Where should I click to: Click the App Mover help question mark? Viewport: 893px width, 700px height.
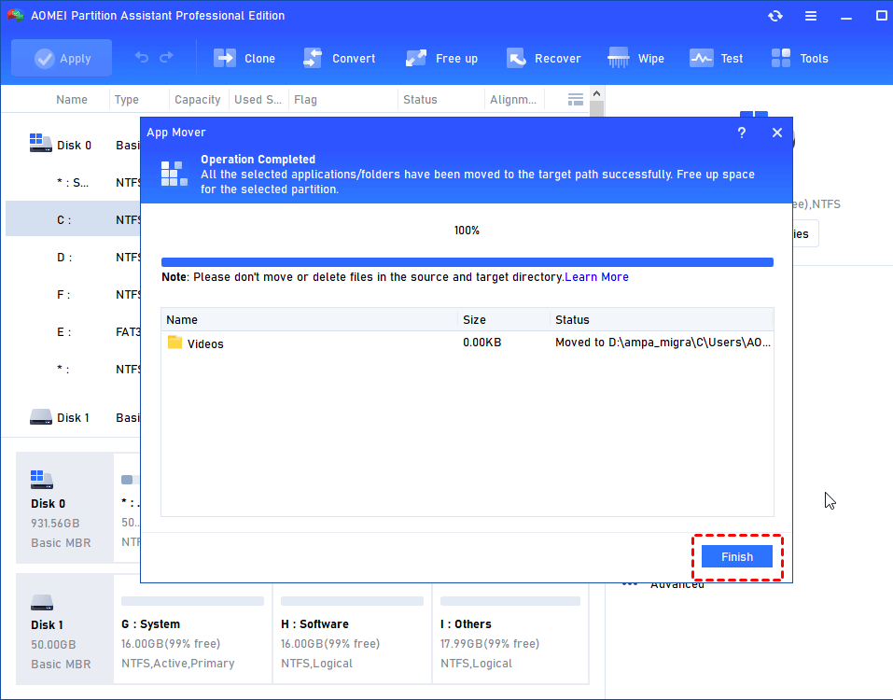point(742,133)
